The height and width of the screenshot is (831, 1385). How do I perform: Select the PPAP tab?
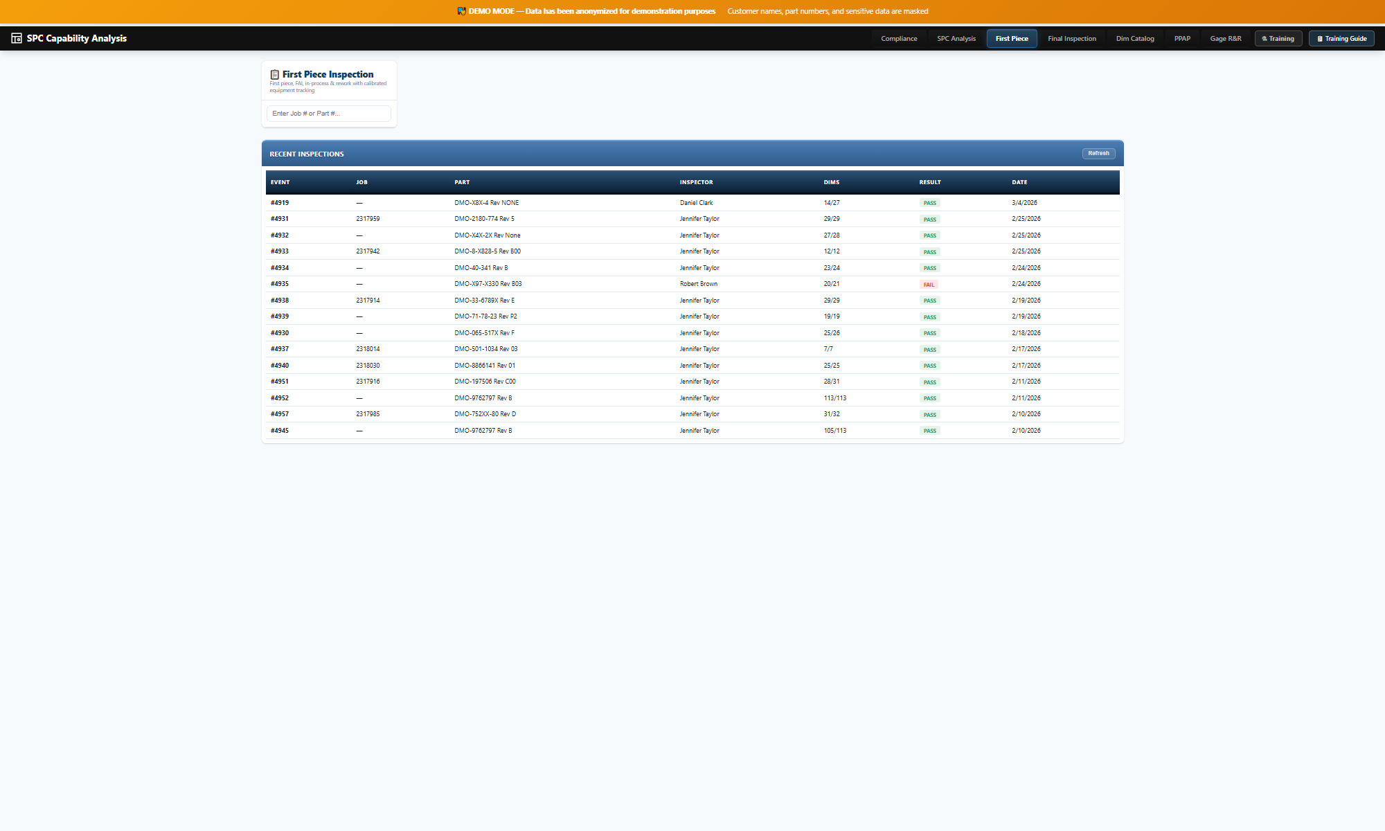[x=1182, y=39]
